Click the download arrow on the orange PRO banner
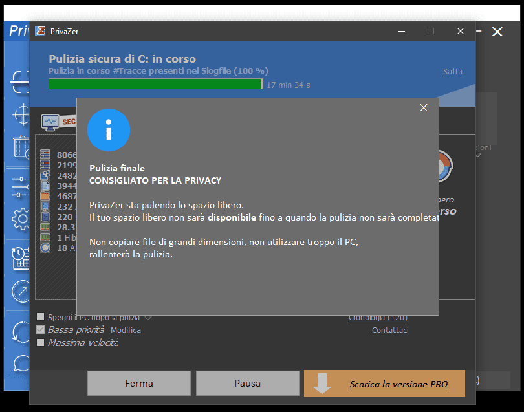This screenshot has width=524, height=412. 322,384
